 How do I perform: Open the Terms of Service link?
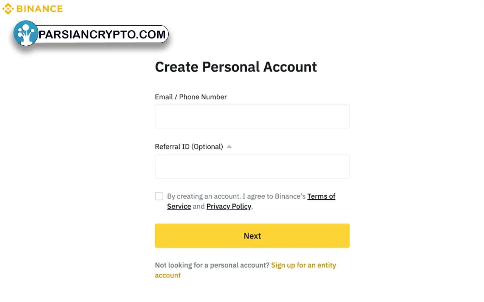[x=321, y=196]
